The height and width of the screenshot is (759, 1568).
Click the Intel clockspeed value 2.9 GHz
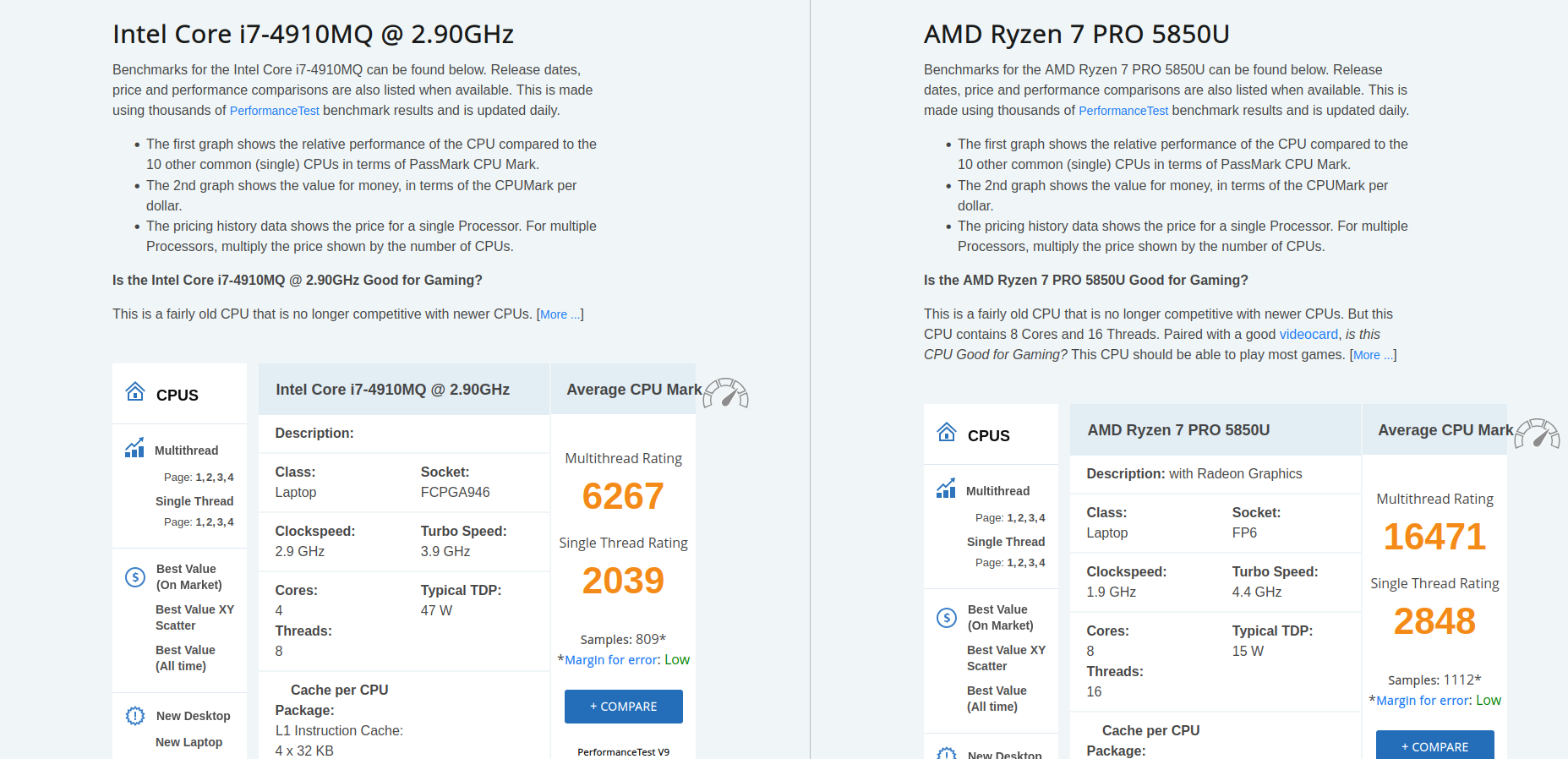[x=299, y=552]
